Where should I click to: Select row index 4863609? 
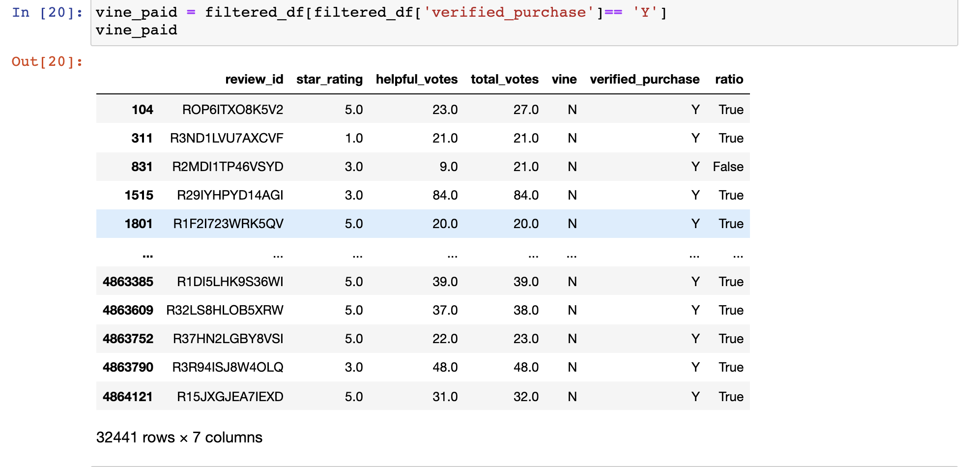click(128, 310)
